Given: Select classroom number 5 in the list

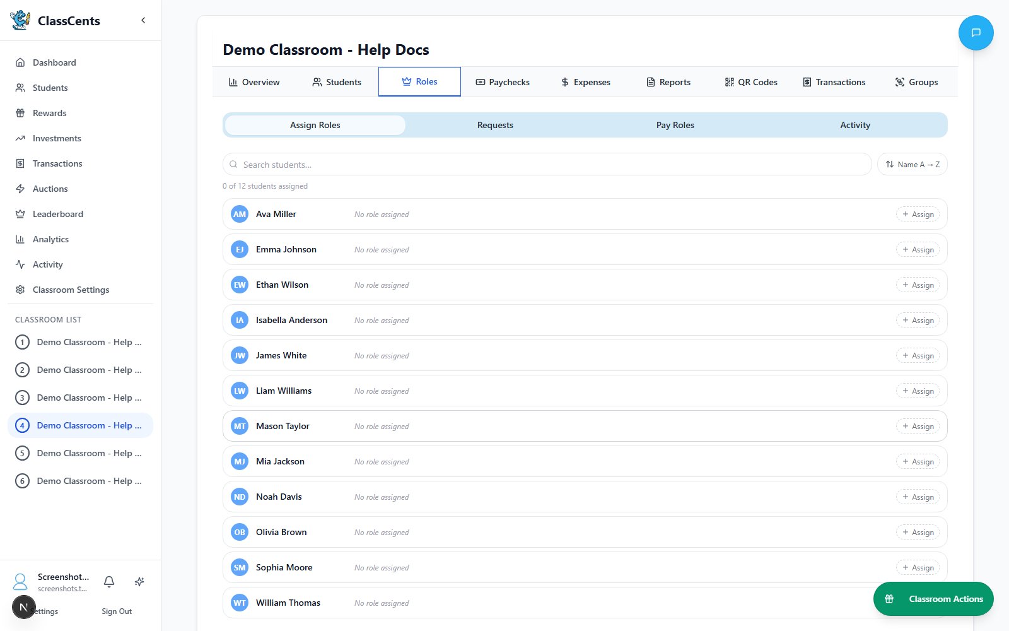Looking at the screenshot, I should tap(80, 453).
